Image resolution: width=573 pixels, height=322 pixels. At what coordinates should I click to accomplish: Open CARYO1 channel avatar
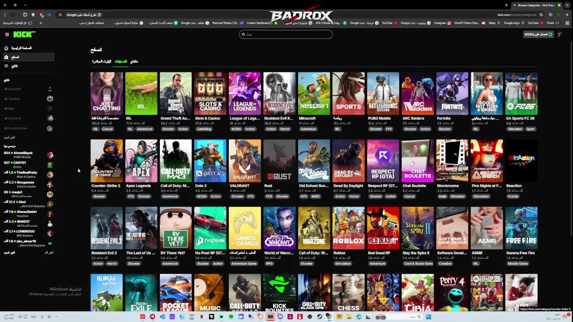click(x=50, y=165)
